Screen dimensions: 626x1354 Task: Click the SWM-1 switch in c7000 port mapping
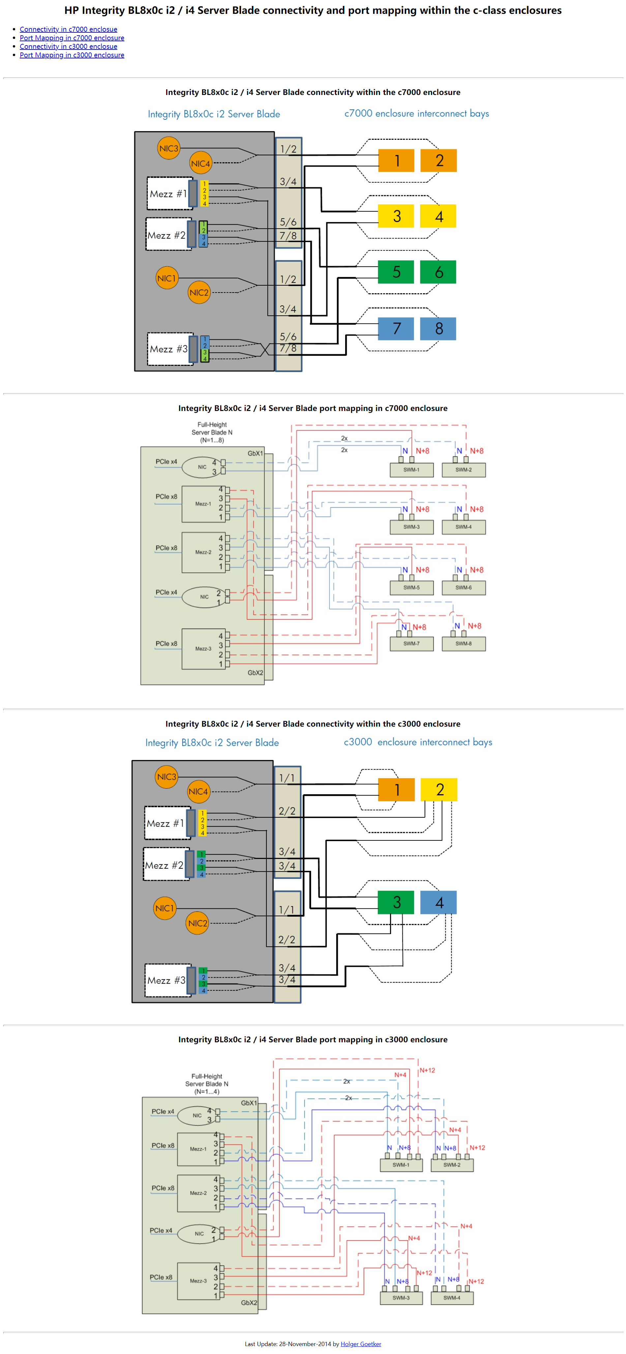click(412, 470)
